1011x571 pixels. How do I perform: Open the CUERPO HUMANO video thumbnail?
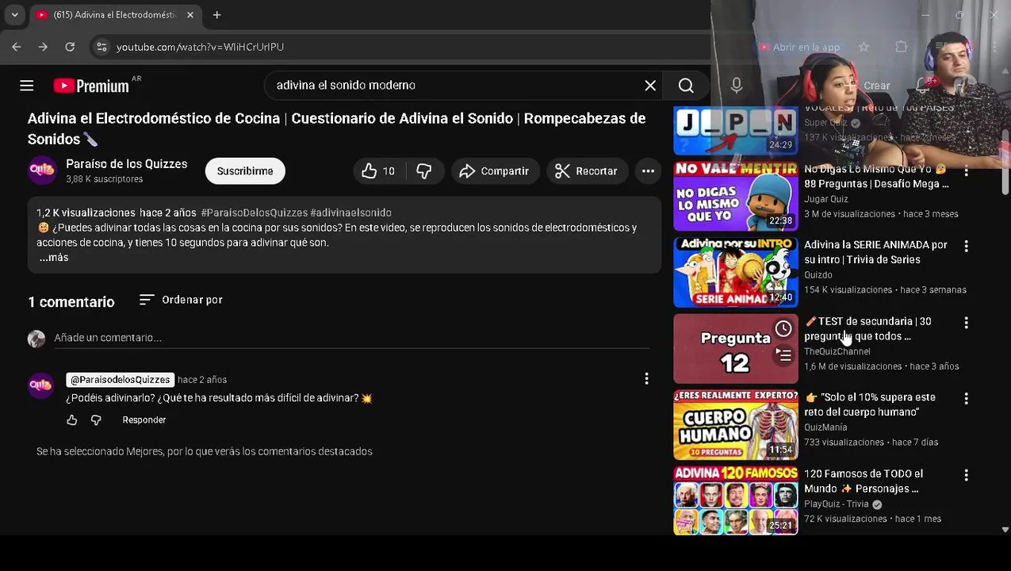tap(736, 425)
